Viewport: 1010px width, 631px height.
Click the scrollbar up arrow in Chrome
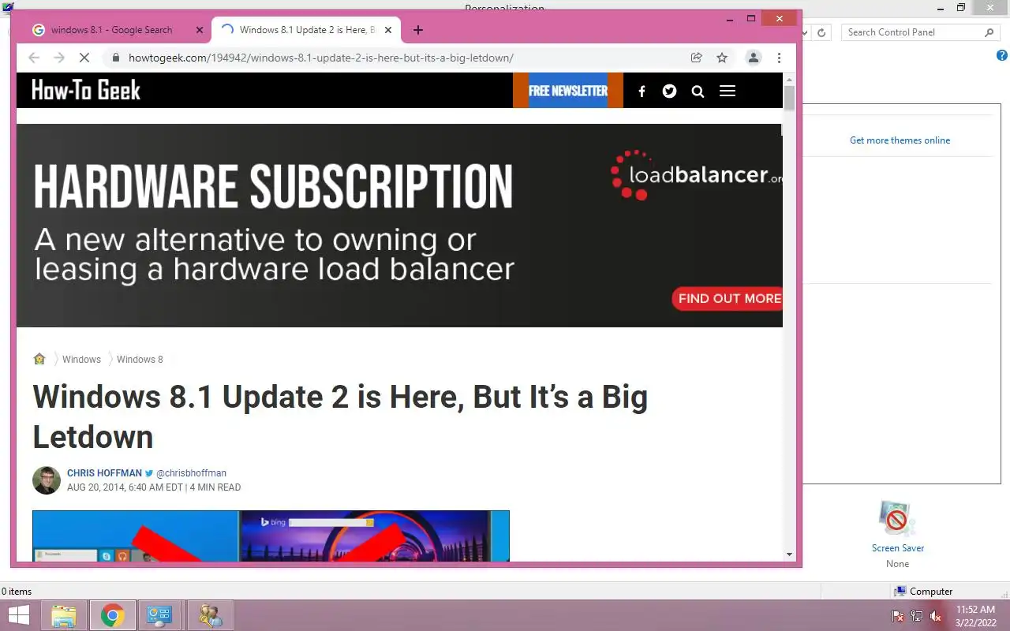tap(789, 79)
